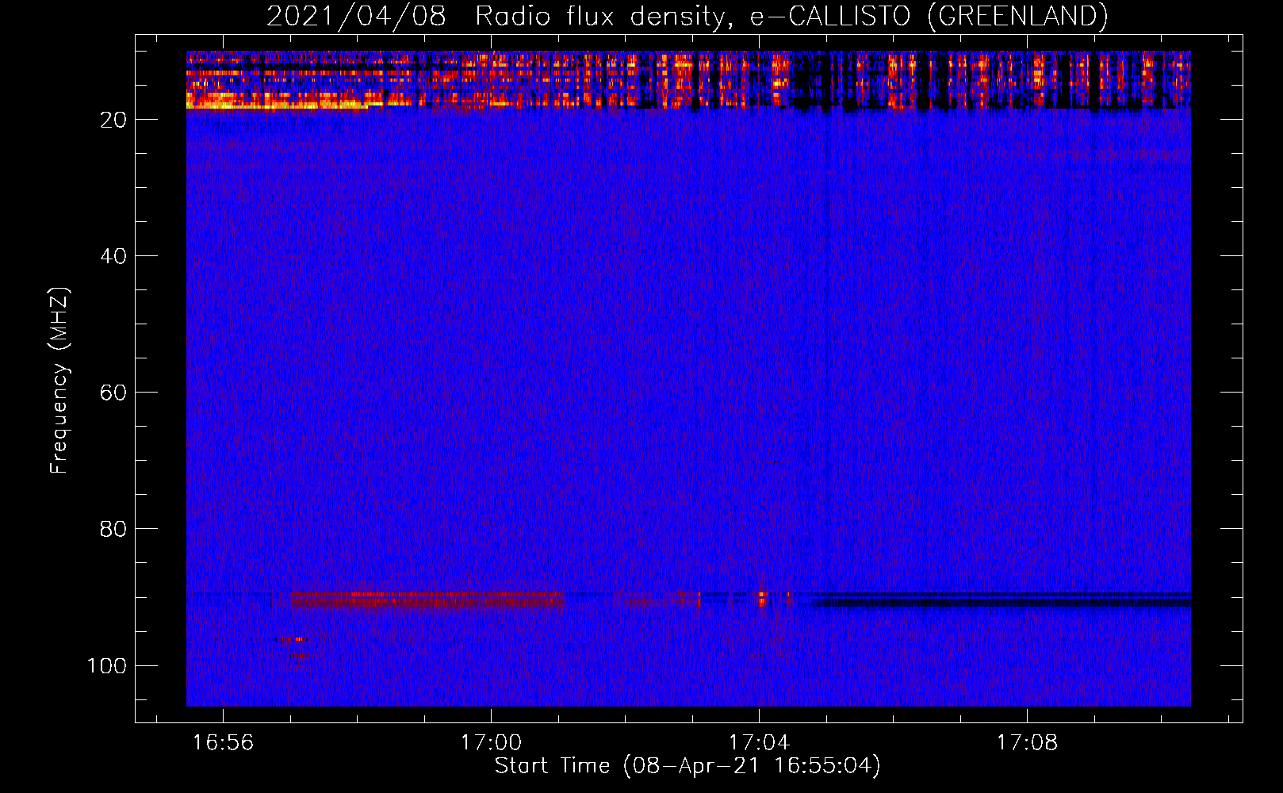The width and height of the screenshot is (1283, 793).
Task: Click the plot title 'Radio flux density, e-CALLISTO (GREENLAND)'
Action: point(791,16)
